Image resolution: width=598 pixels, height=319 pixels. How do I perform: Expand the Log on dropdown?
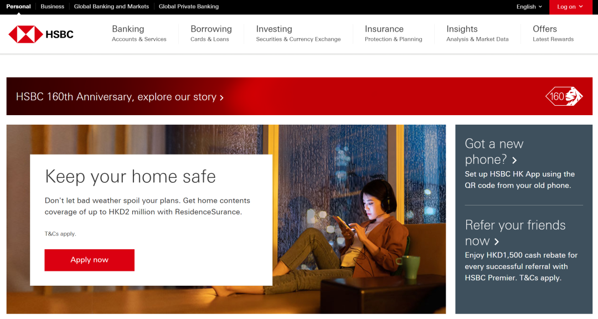(x=570, y=7)
